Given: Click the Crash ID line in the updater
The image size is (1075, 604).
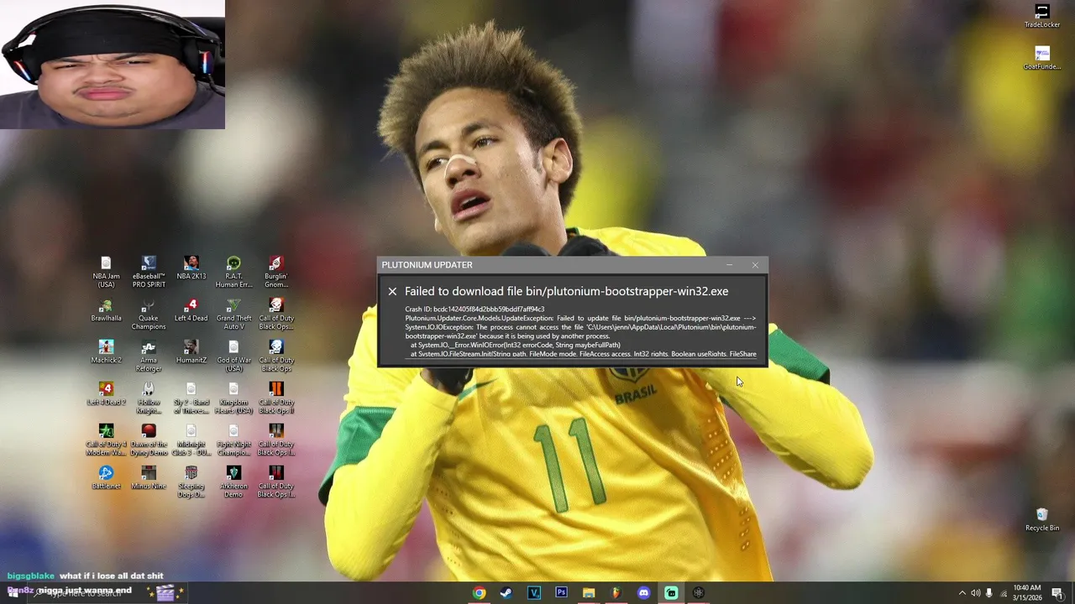Looking at the screenshot, I should (475, 309).
